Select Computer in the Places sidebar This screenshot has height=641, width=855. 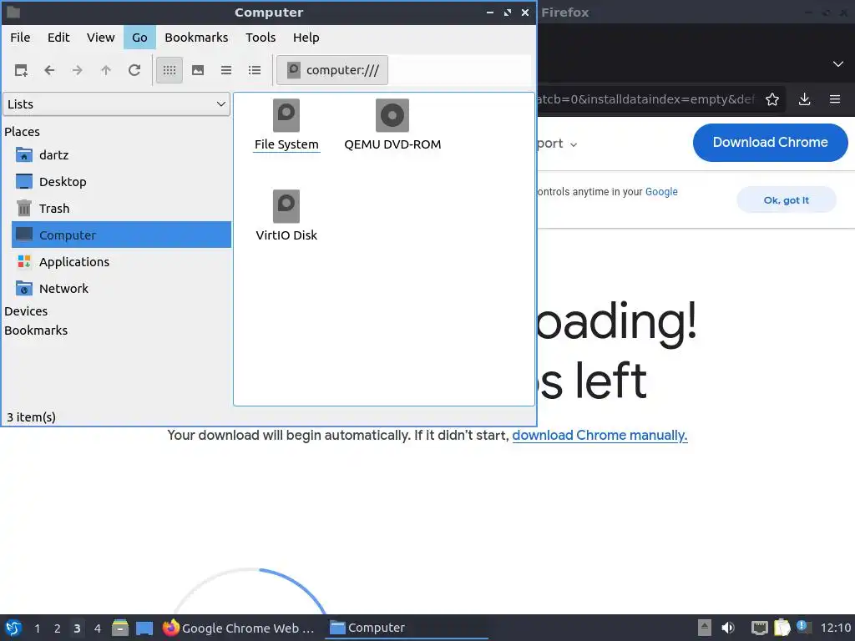click(x=121, y=235)
